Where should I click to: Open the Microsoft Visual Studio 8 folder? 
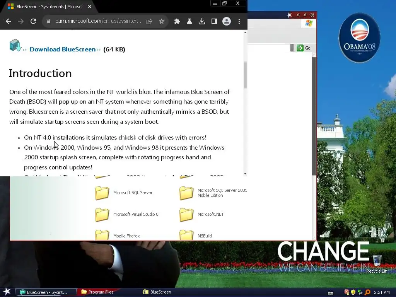[x=127, y=214]
